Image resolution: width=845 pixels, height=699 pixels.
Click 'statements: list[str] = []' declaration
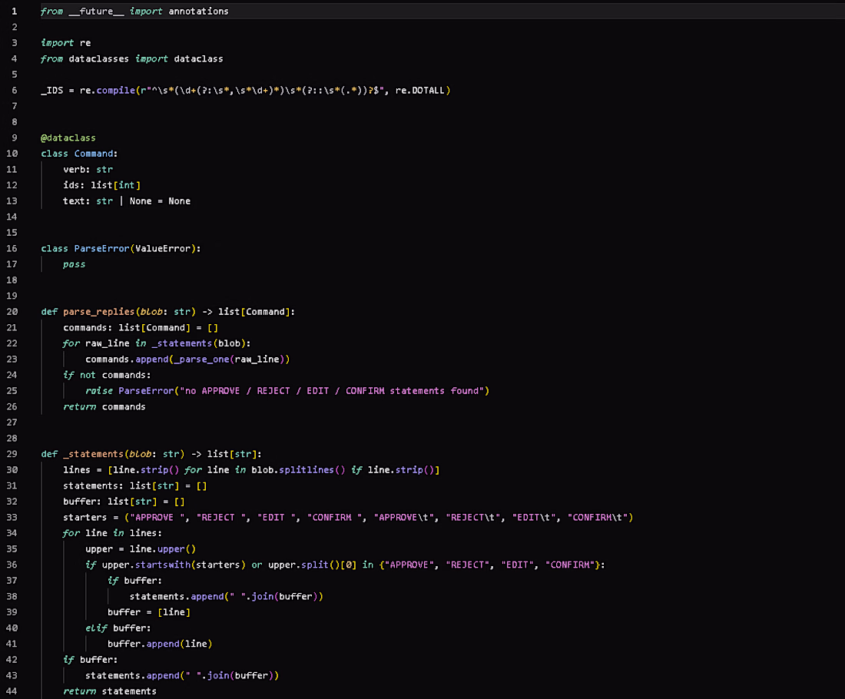click(x=134, y=486)
